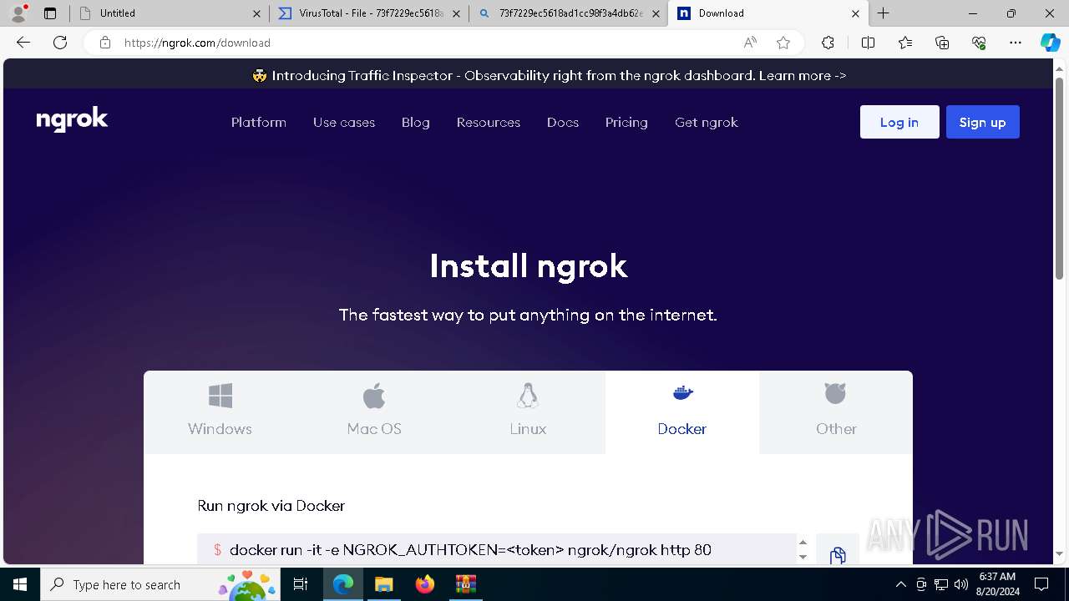Open Browser essentials
The height and width of the screenshot is (601, 1069).
pyautogui.click(x=979, y=43)
